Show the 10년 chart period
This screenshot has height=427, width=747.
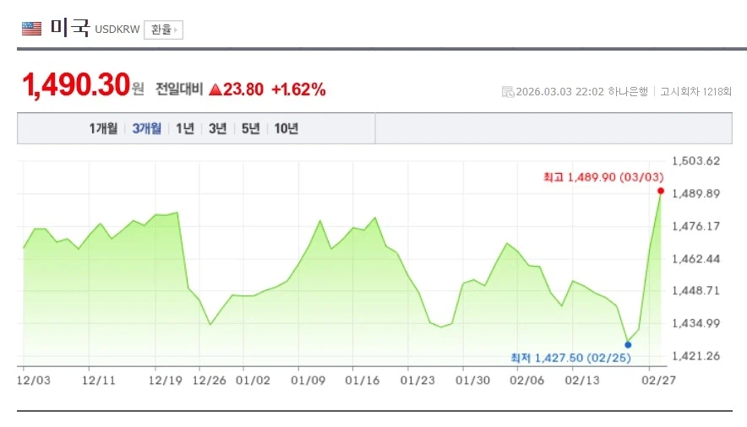(x=286, y=129)
